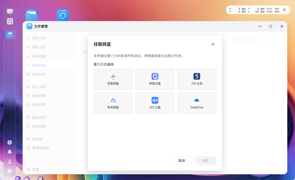Open the file manager icon in the dock

[x=10, y=35]
